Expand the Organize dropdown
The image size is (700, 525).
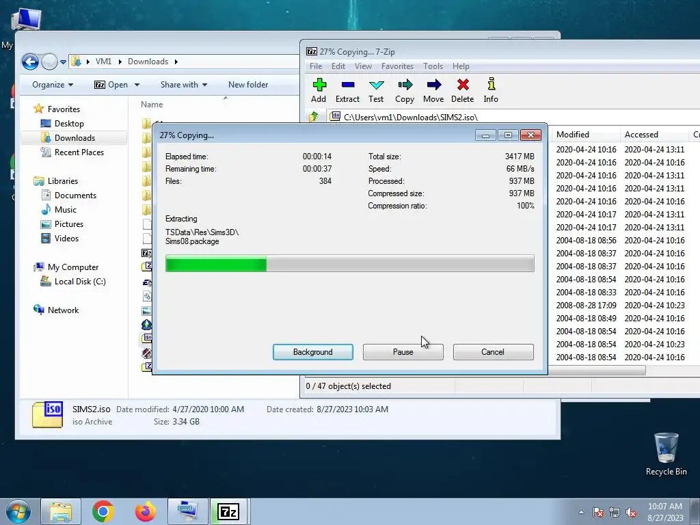coord(53,84)
